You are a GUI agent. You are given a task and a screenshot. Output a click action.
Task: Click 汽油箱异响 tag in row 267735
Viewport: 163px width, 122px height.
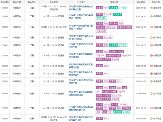pos(101,31)
